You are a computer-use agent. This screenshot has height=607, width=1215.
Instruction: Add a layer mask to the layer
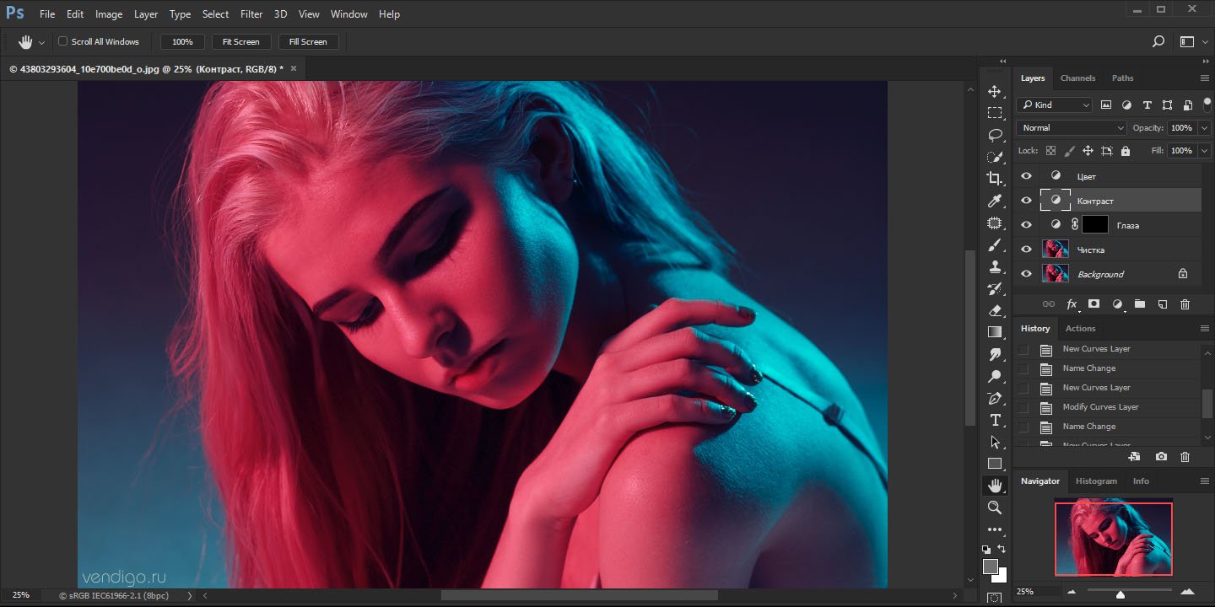point(1093,304)
